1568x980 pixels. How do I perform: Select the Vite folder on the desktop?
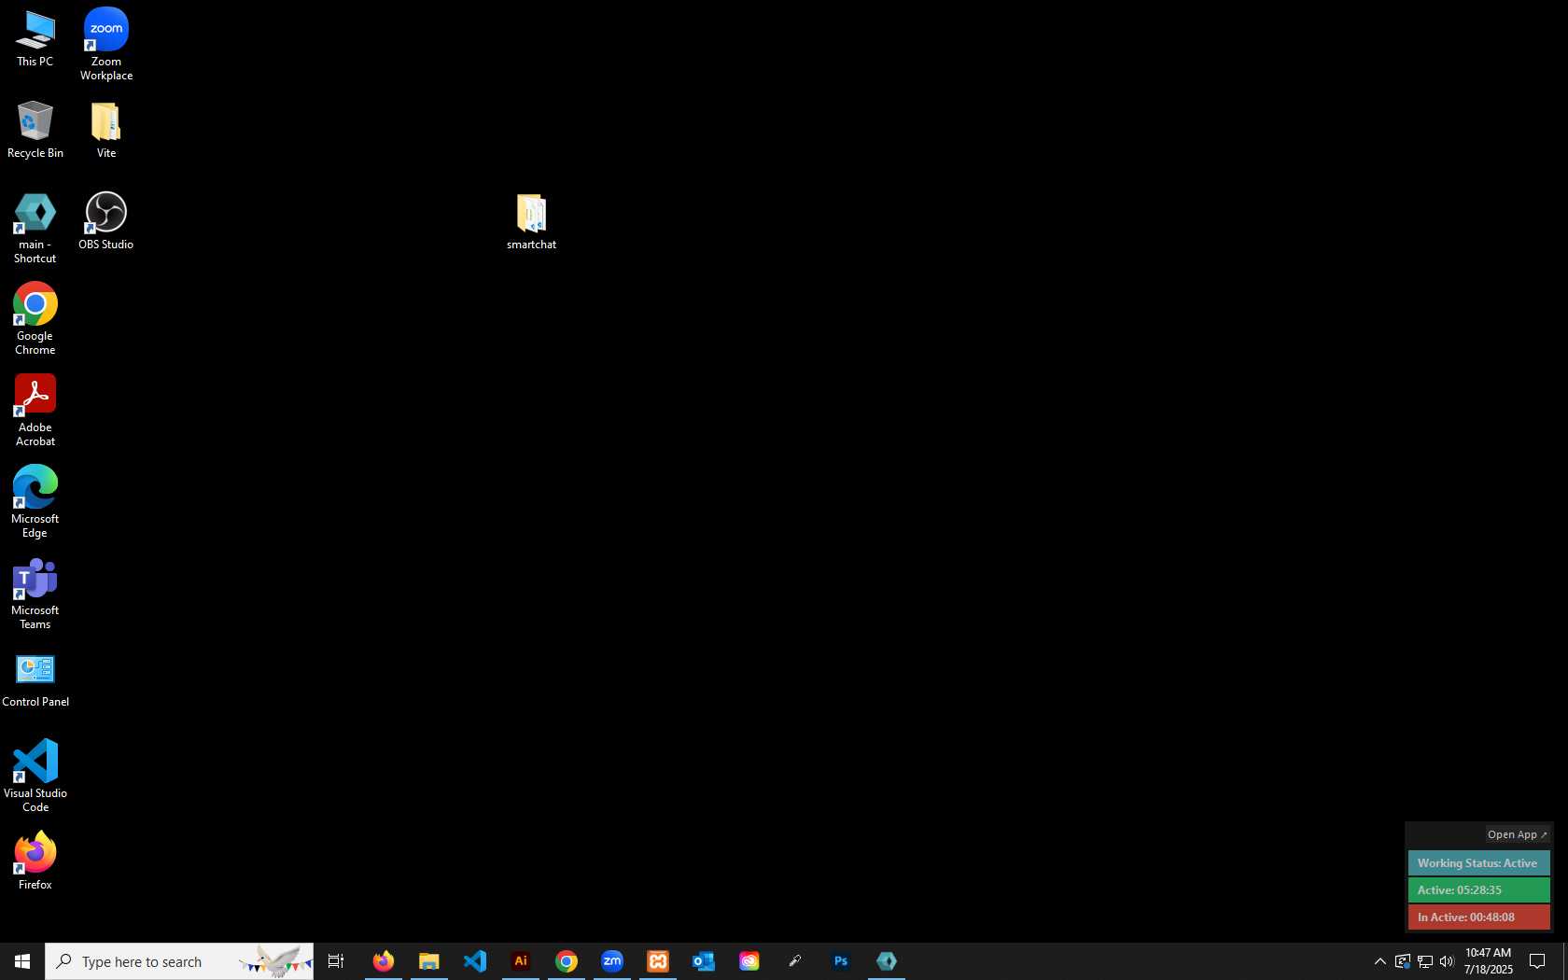(x=105, y=130)
